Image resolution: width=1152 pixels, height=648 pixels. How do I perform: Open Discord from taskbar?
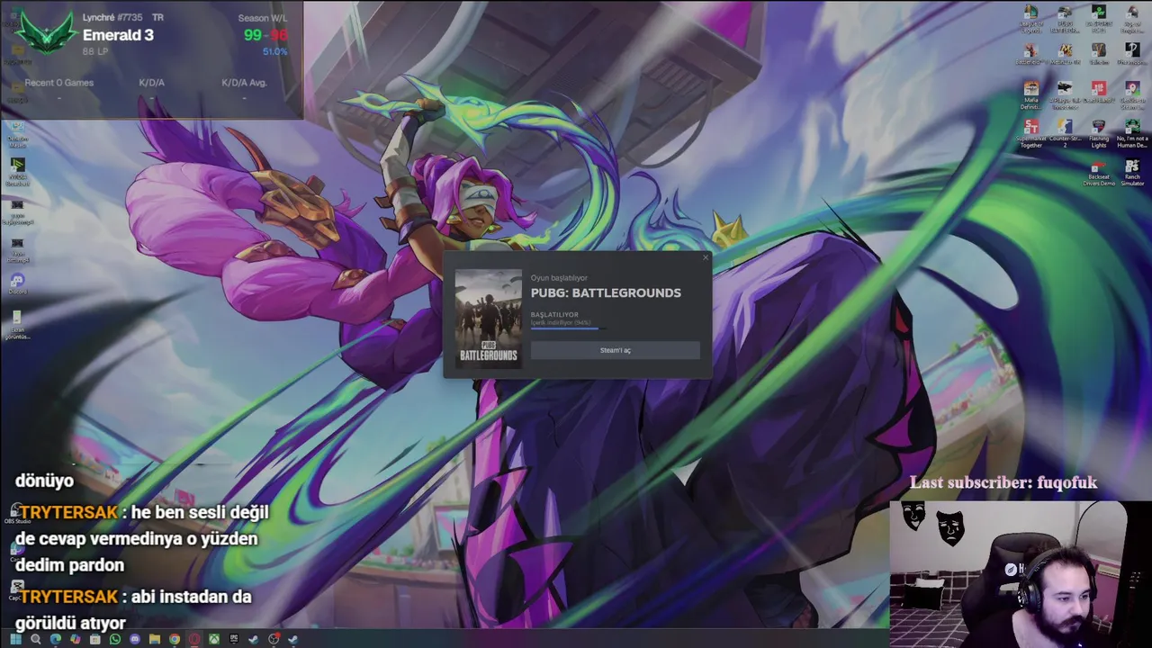(135, 639)
